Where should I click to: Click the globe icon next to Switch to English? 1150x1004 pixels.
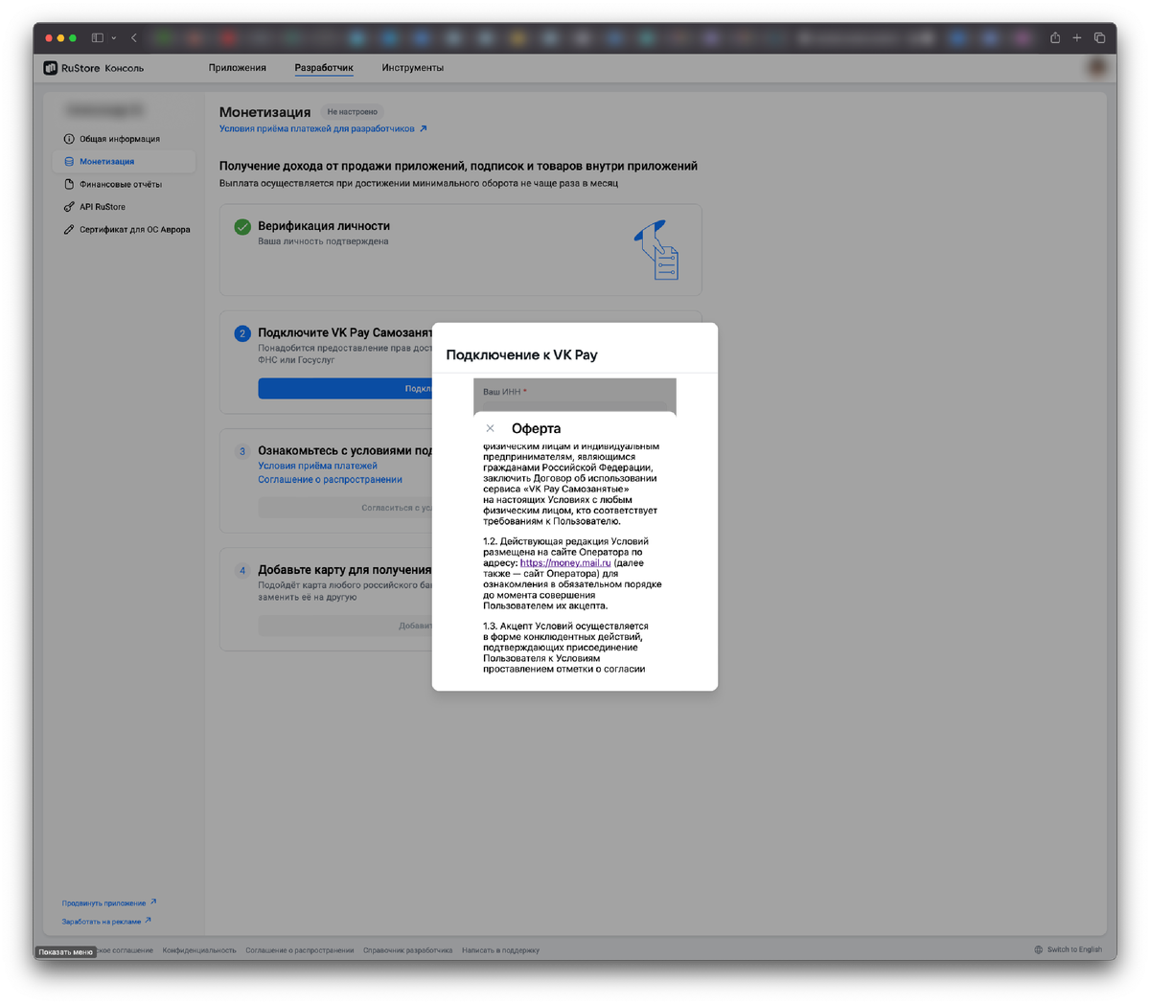point(1038,949)
